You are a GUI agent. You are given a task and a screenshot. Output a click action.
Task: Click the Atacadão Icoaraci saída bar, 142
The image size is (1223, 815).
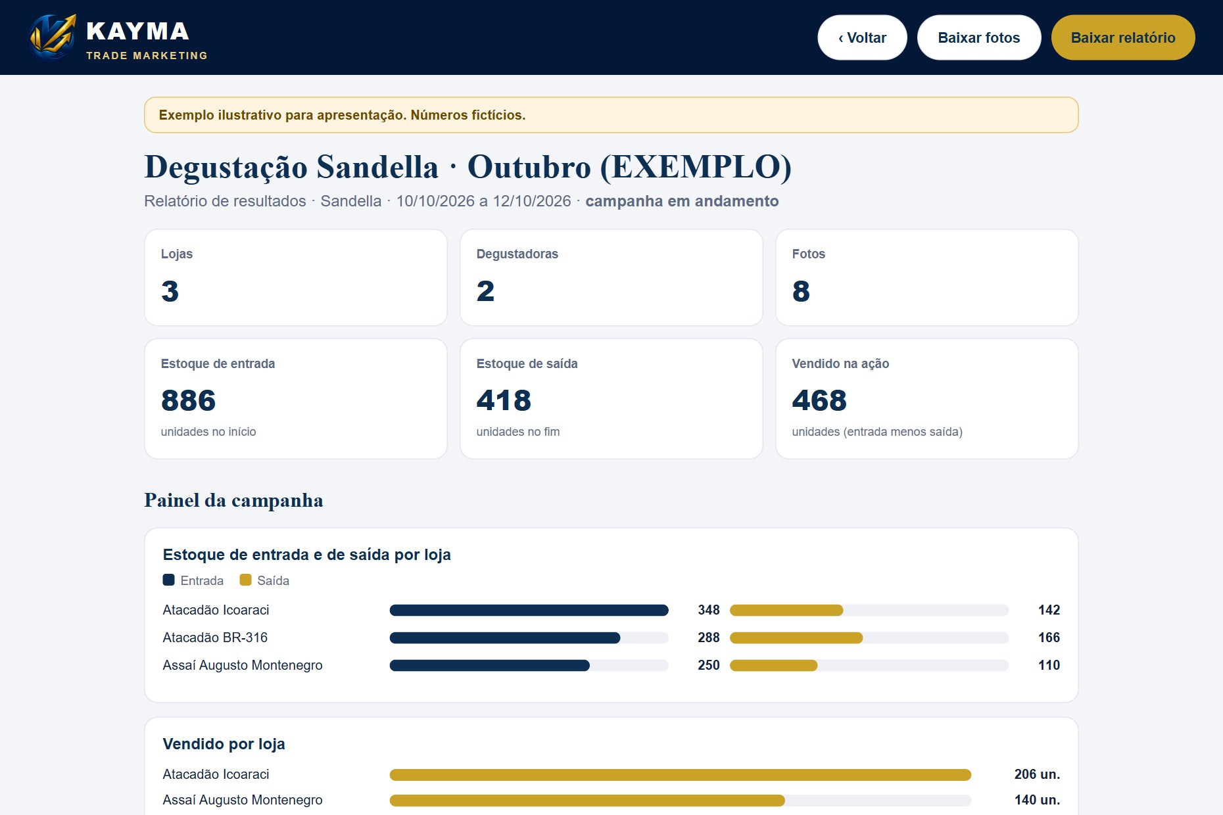tap(786, 611)
